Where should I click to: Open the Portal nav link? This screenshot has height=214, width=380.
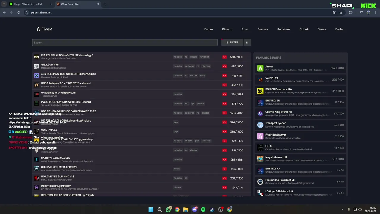point(339,29)
